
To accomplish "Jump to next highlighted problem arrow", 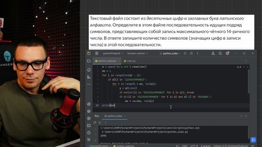I will (247, 67).
